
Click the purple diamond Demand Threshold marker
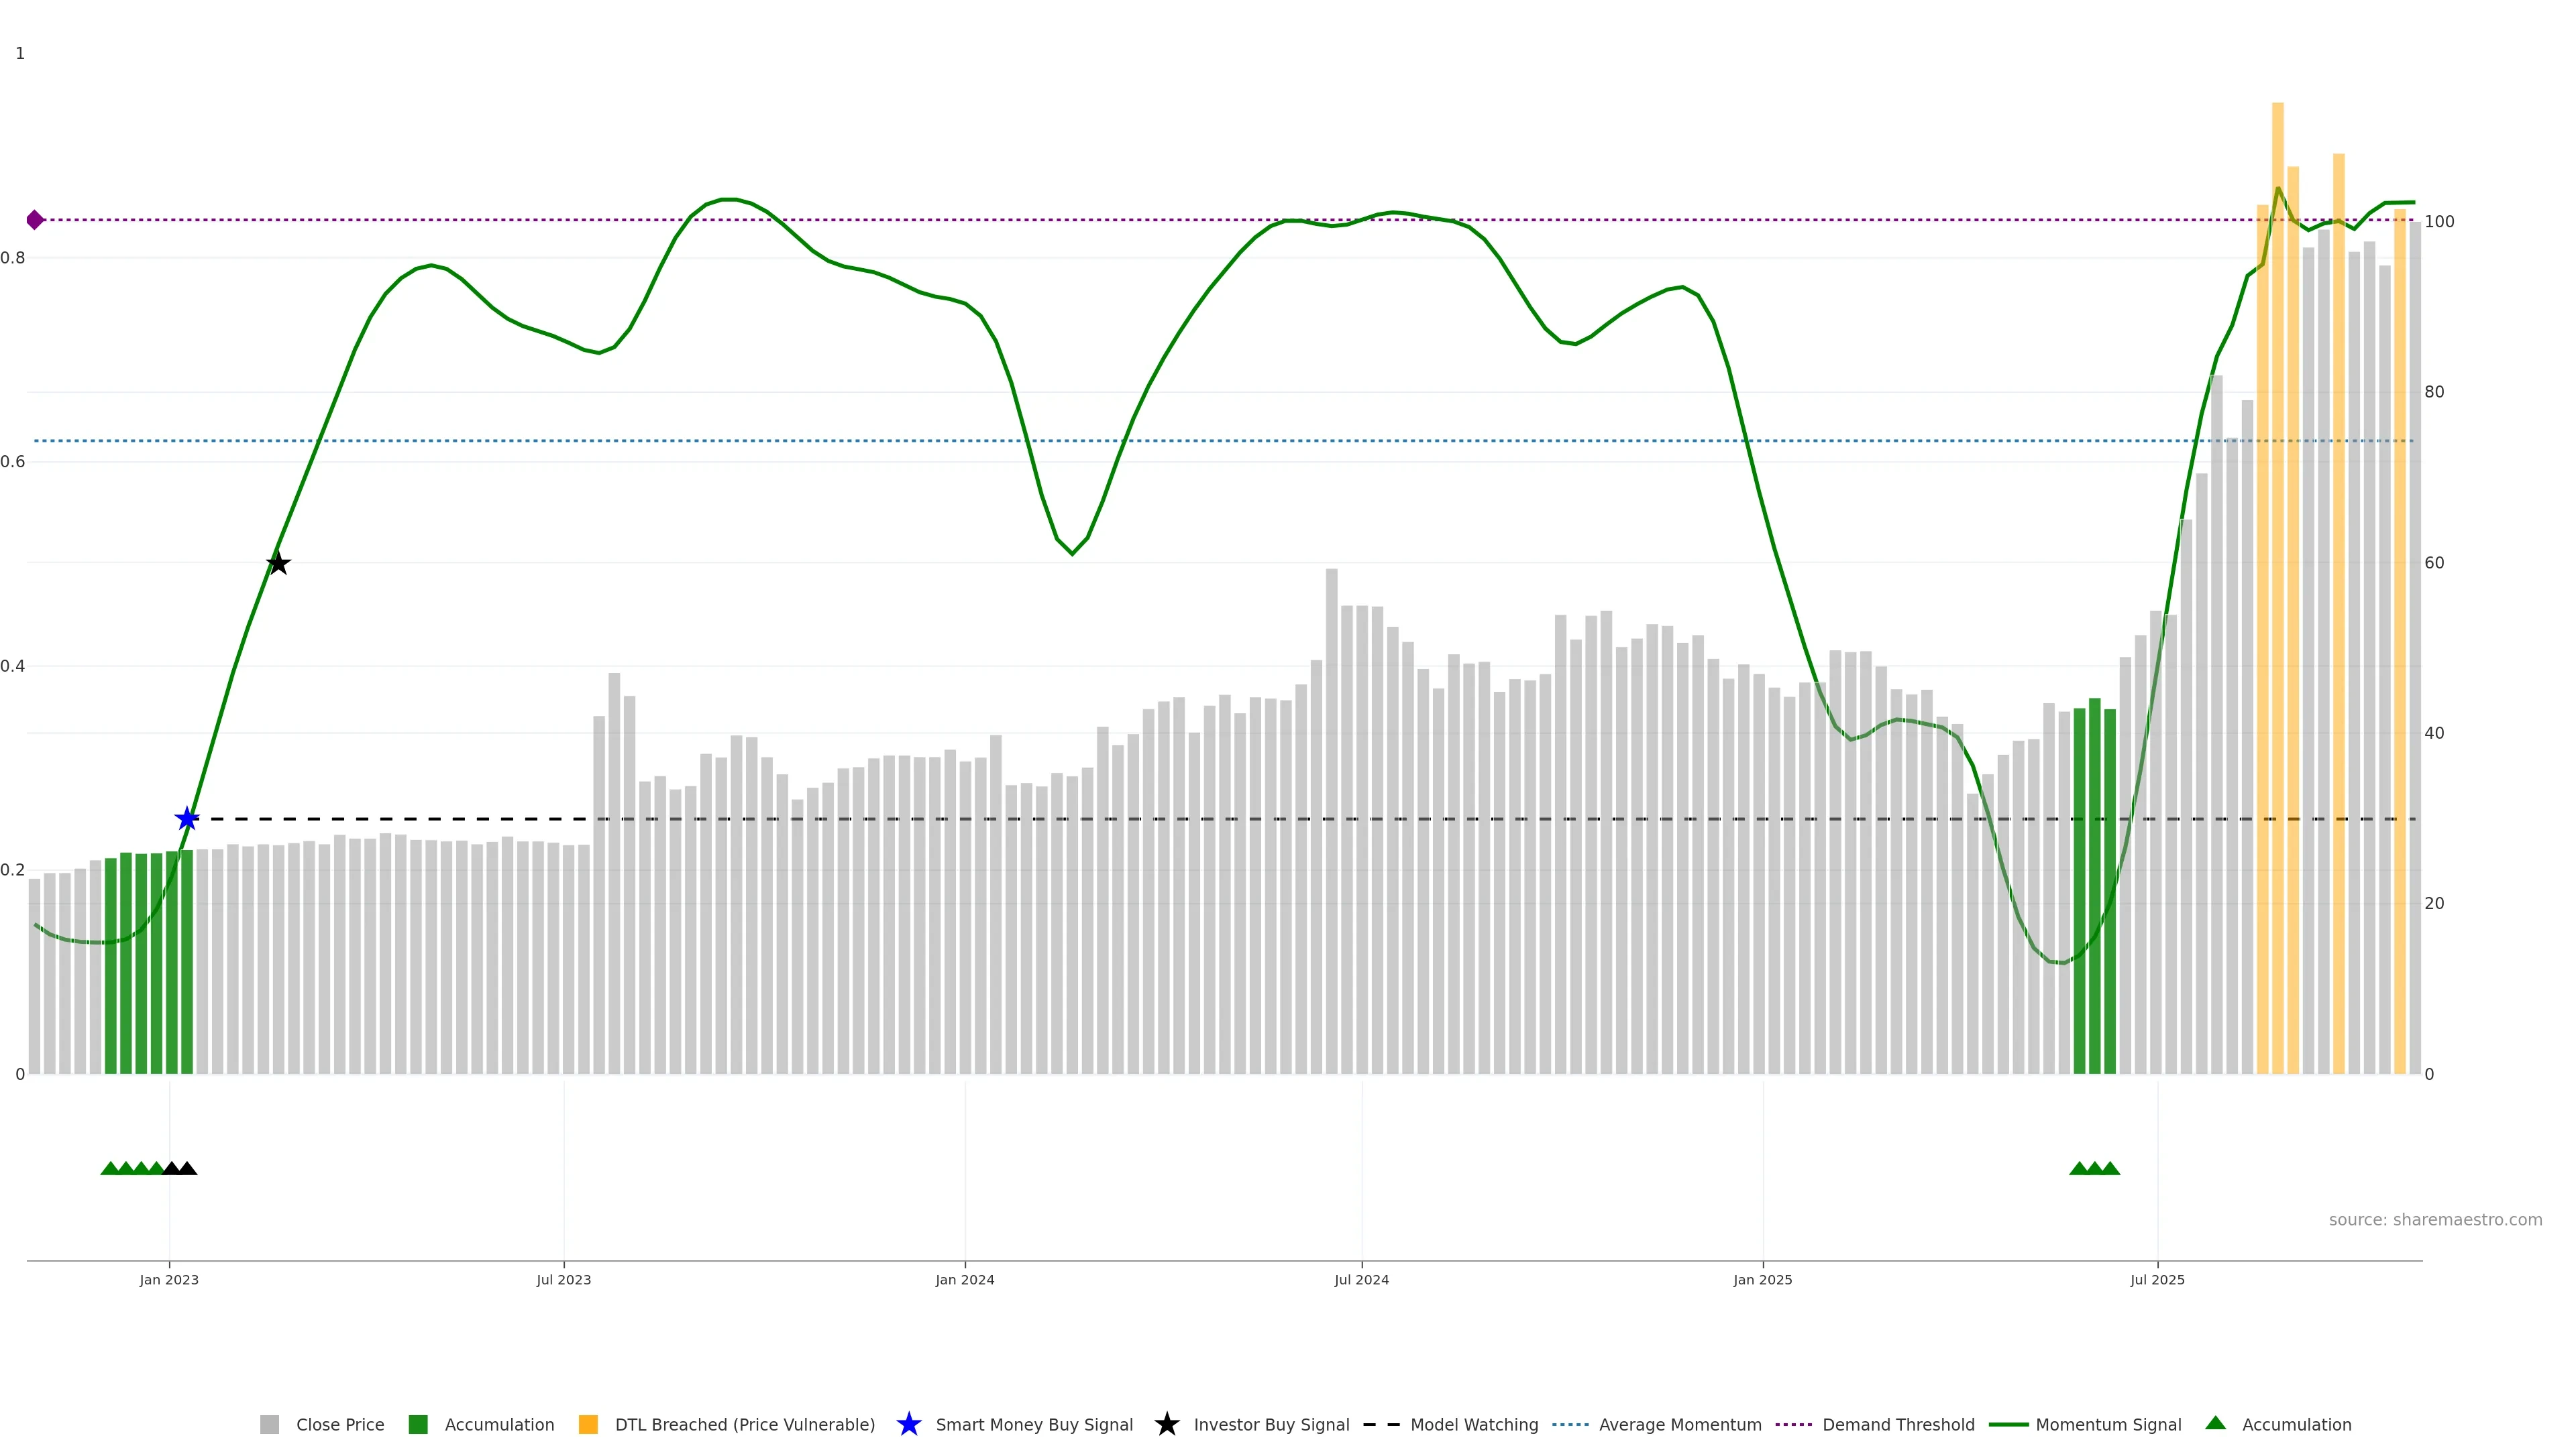coord(35,220)
